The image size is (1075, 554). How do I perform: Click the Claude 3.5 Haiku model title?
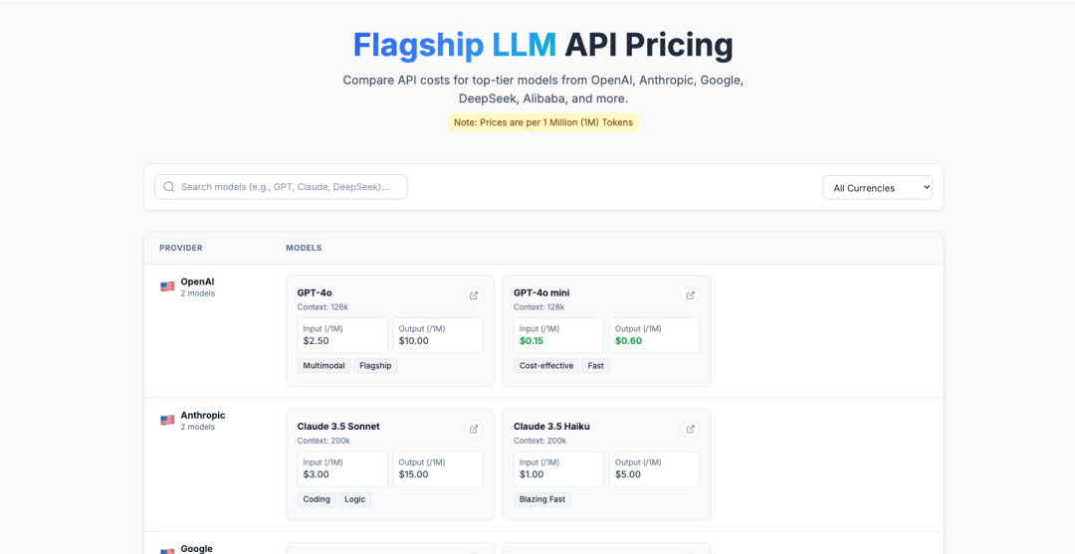point(551,426)
